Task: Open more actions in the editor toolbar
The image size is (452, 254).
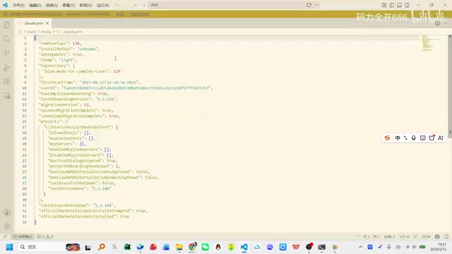Action: (446, 23)
